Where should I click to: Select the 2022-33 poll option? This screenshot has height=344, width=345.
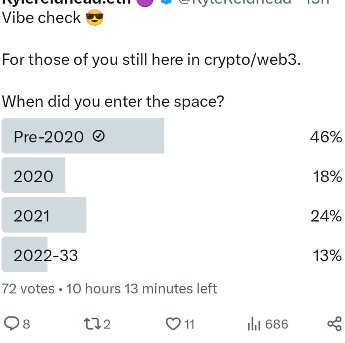point(172,254)
